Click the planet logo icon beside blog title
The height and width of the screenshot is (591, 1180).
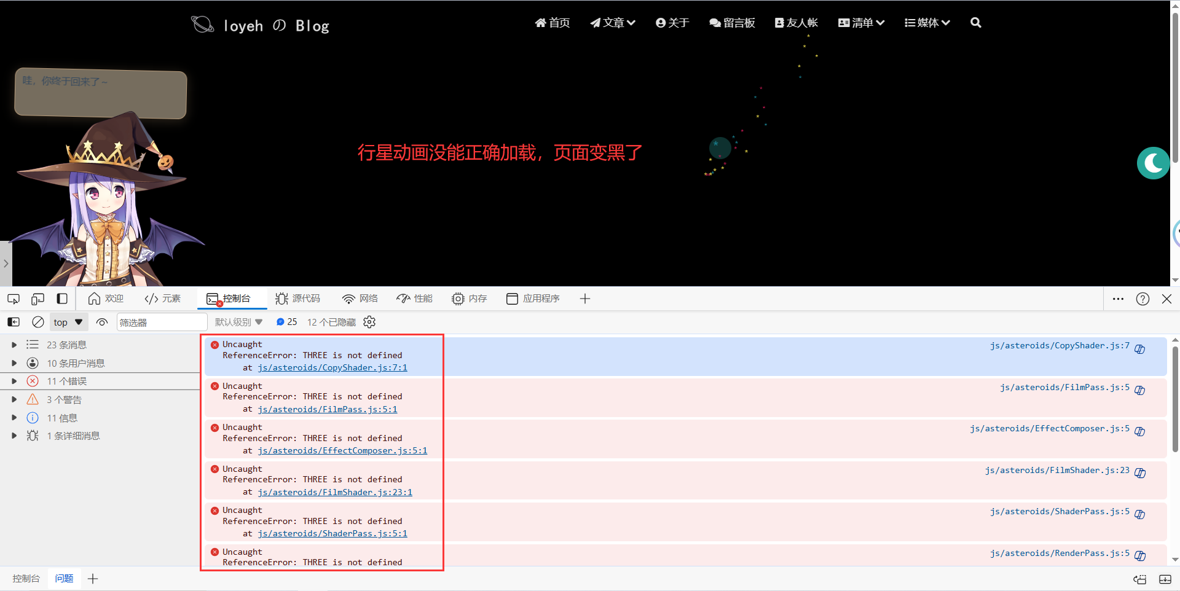(202, 24)
